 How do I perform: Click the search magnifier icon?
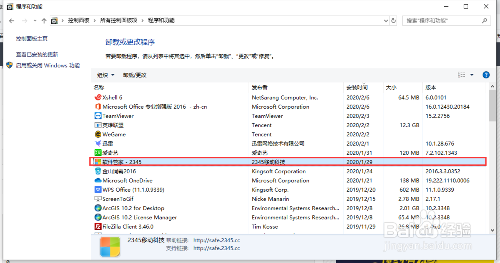484,20
